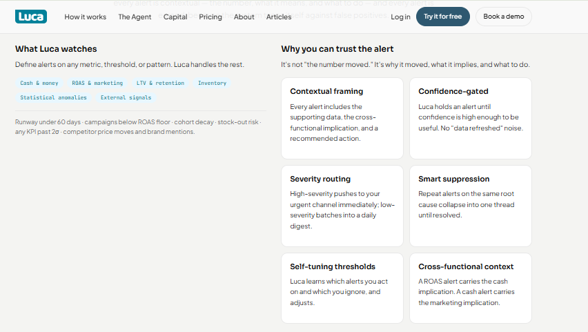Open the Self-tuning thresholds card
Image resolution: width=588 pixels, height=332 pixels.
(342, 288)
